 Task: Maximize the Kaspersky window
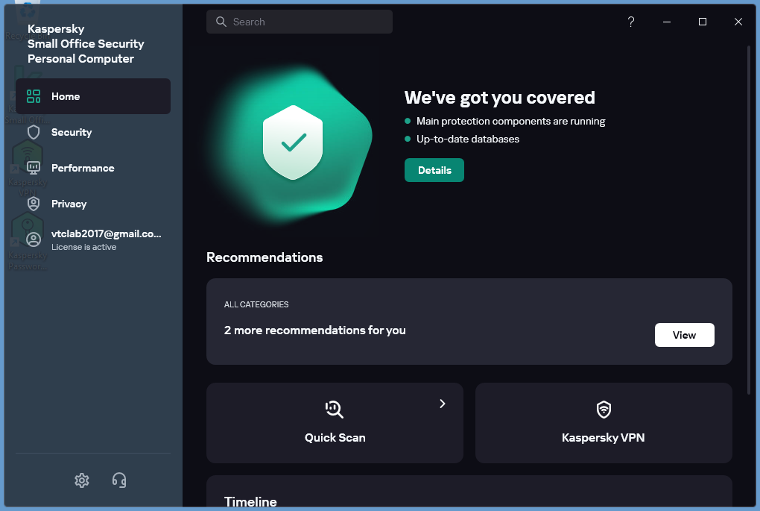click(702, 22)
